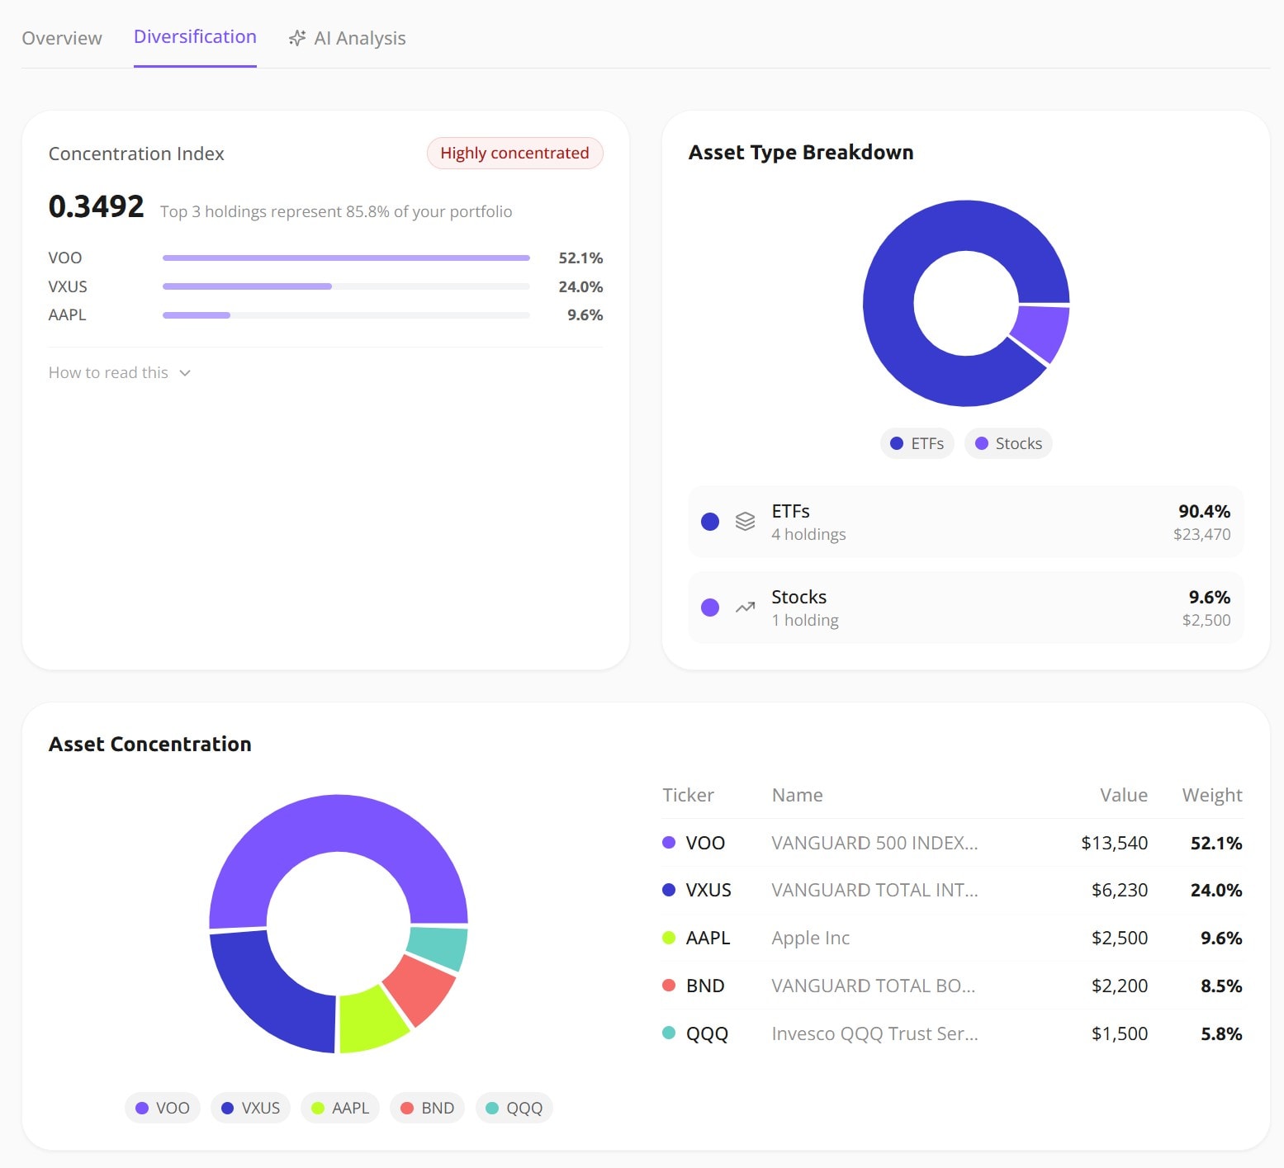Screen dimensions: 1284x1168
Task: Open the AI Analysis tab
Action: point(347,38)
